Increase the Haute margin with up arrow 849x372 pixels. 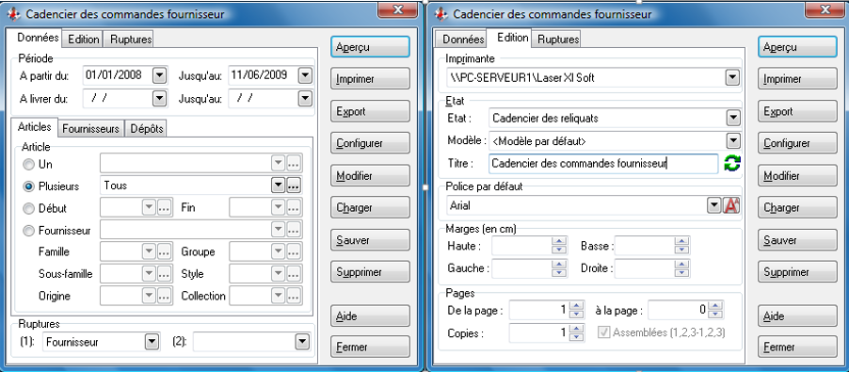[558, 242]
